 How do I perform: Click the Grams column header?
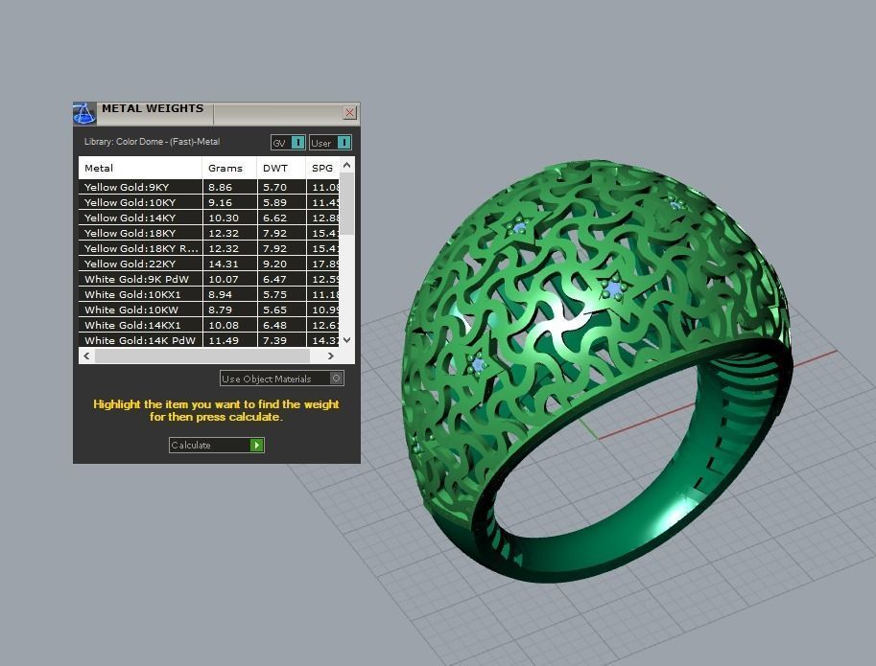point(229,168)
